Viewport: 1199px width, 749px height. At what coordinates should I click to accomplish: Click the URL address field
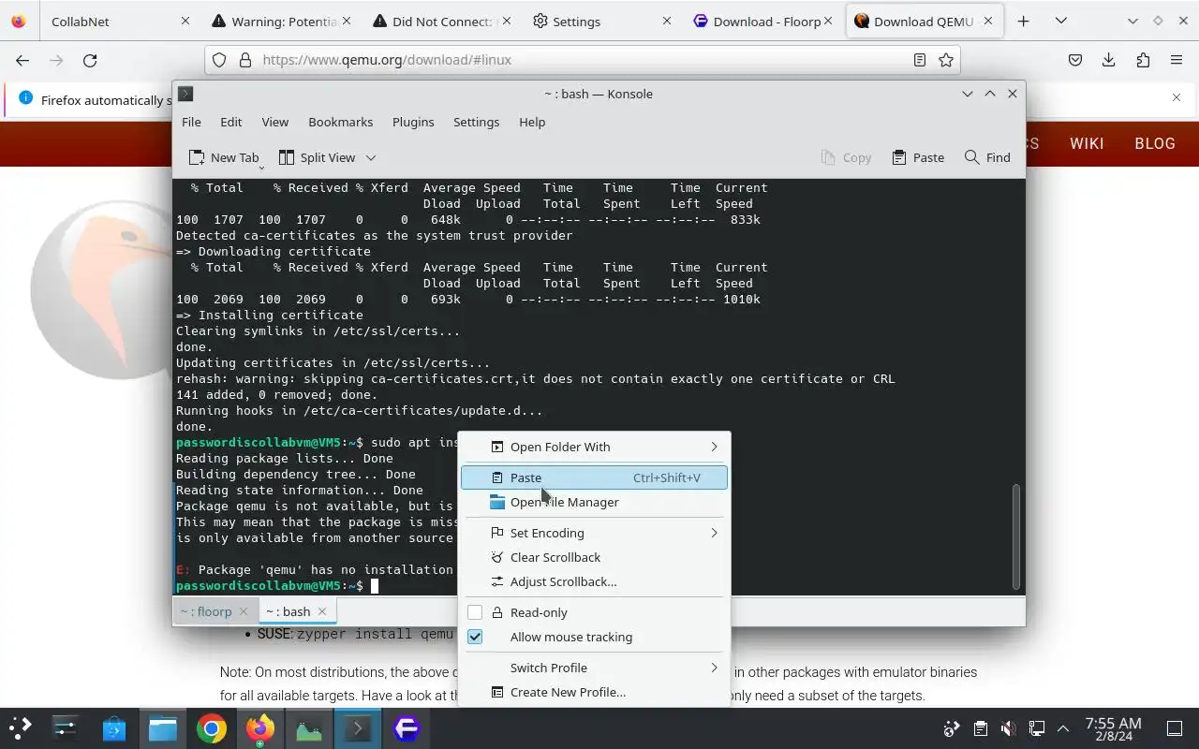point(583,60)
